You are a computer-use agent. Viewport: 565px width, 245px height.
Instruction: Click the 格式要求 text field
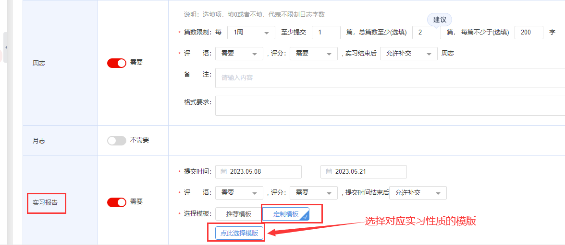point(389,106)
